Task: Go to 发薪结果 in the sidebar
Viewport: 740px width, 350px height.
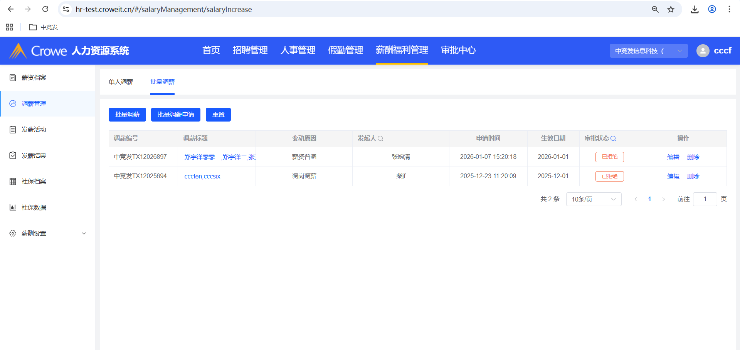Action: (x=34, y=156)
